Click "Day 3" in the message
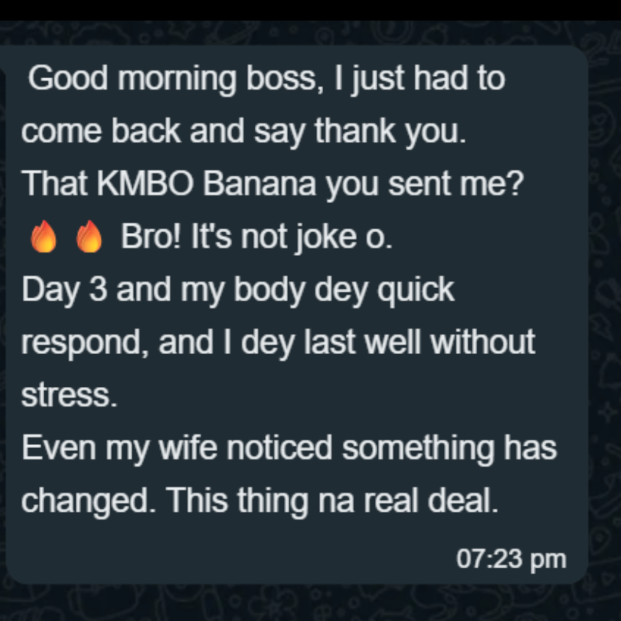 point(64,290)
